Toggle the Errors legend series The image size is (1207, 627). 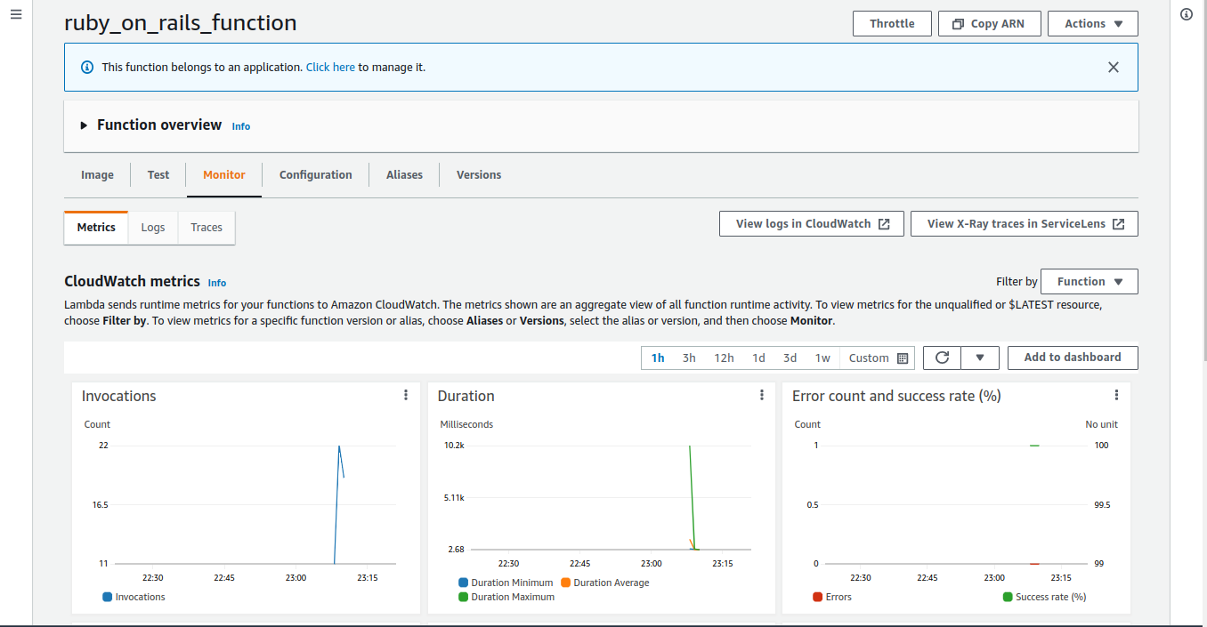click(x=832, y=597)
